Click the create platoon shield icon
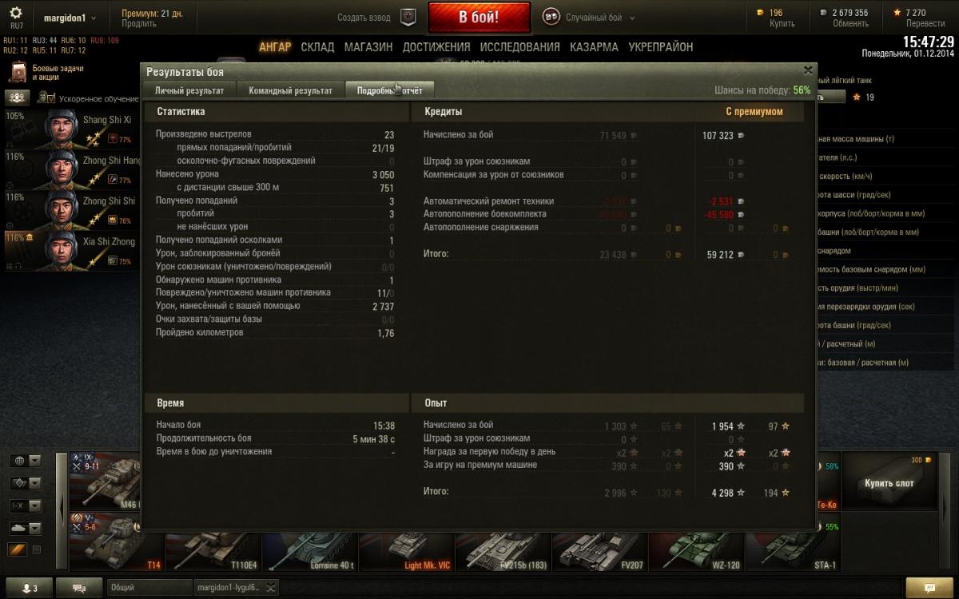The width and height of the screenshot is (959, 599). (408, 18)
